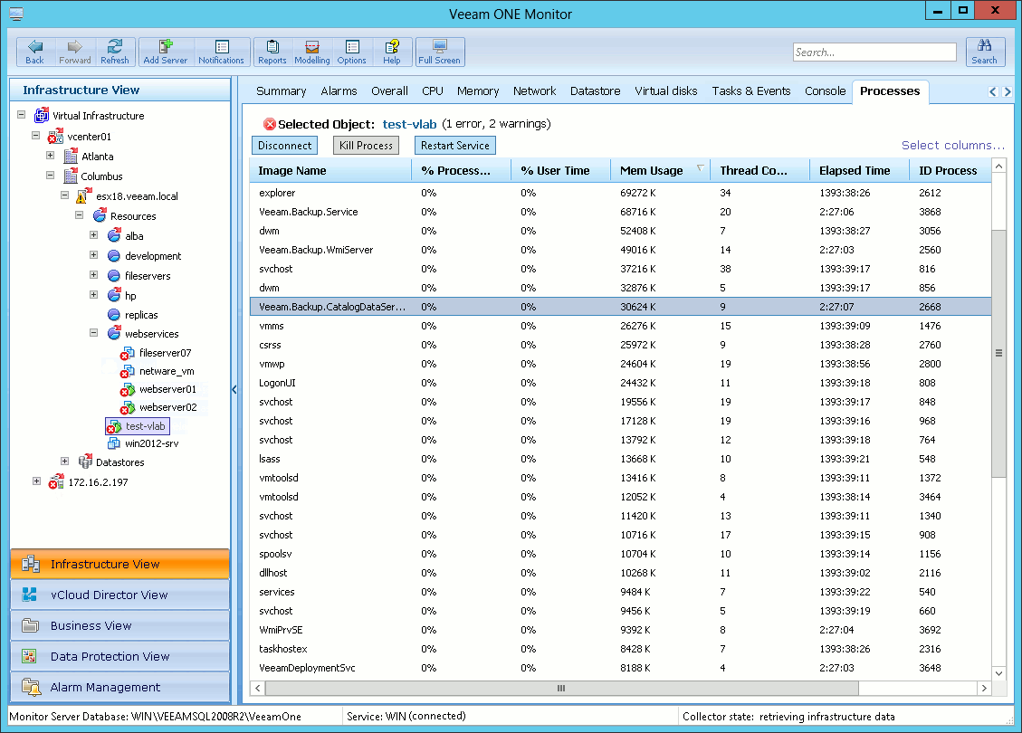
Task: Collapse the Virtual Infrastructure tree node
Action: pos(22,115)
